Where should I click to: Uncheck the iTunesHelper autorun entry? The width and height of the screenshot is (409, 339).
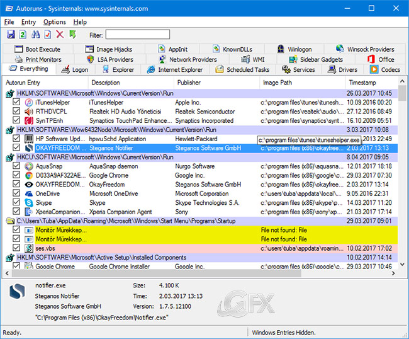[x=16, y=102]
